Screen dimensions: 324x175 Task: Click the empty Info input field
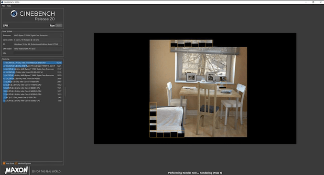pos(38,53)
